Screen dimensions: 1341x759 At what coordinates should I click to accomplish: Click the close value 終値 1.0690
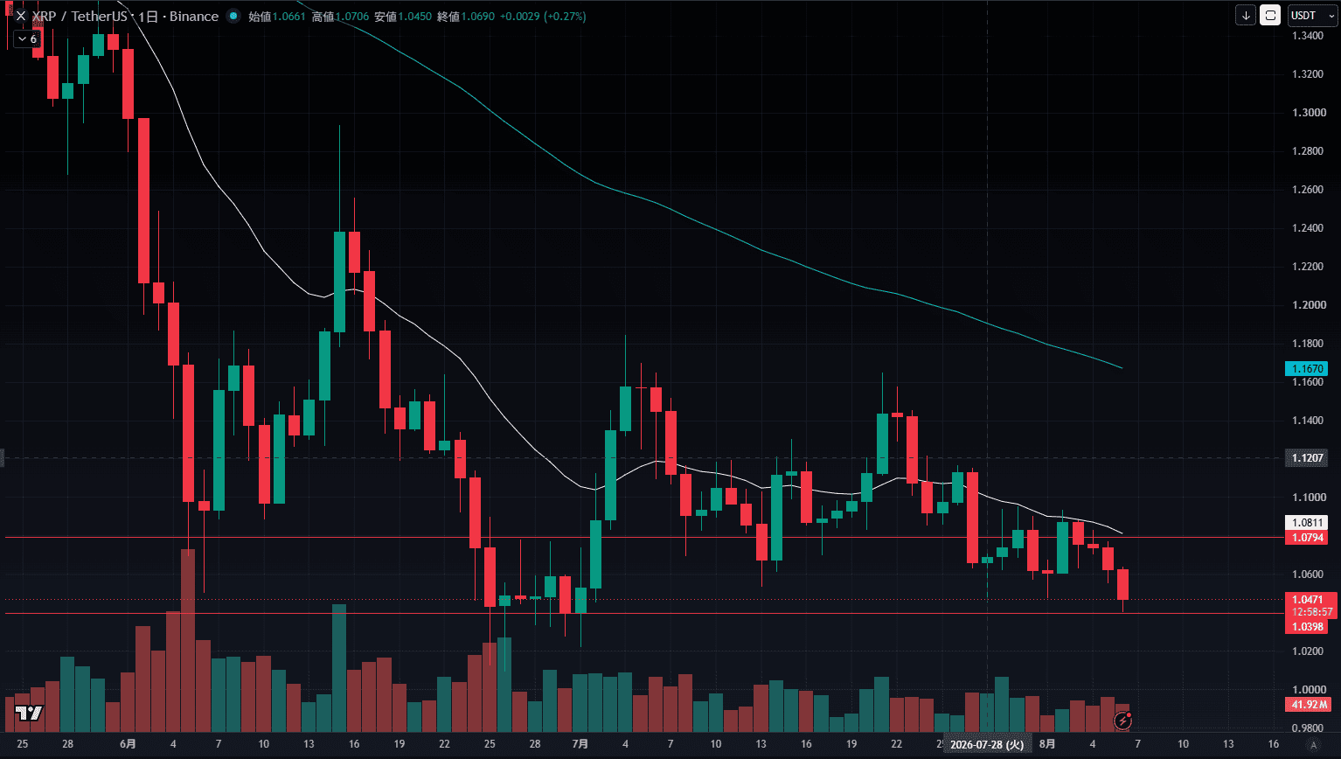point(466,17)
